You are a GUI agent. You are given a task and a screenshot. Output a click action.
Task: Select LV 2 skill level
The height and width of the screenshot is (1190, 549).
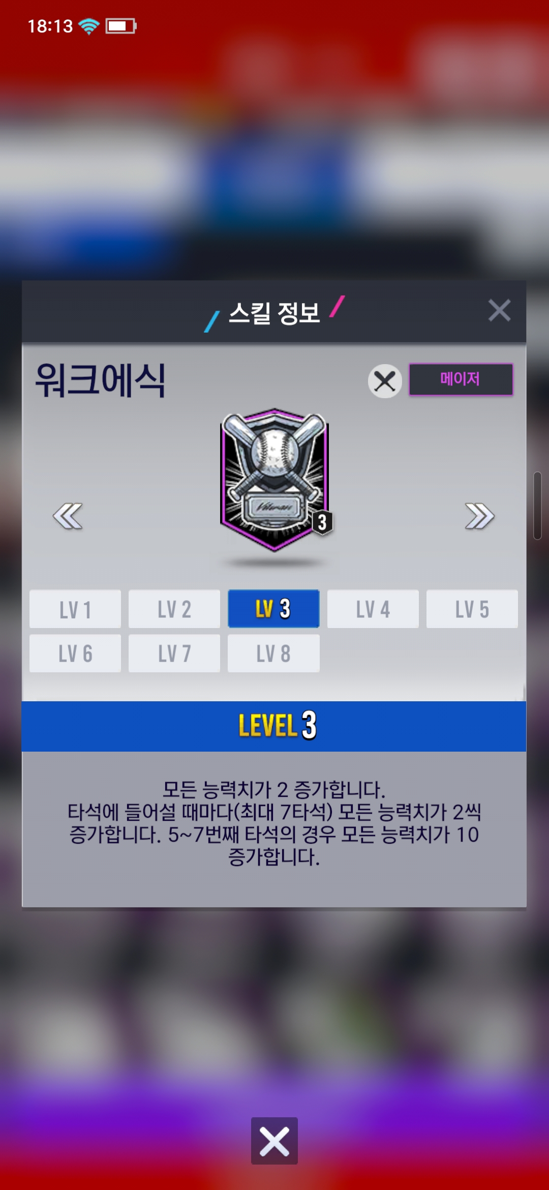click(x=174, y=609)
